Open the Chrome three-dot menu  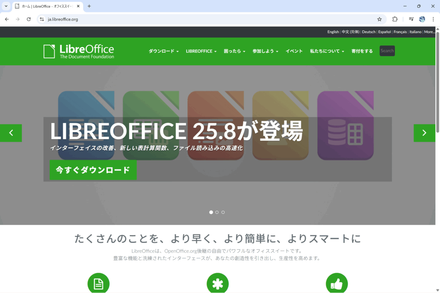click(x=434, y=19)
